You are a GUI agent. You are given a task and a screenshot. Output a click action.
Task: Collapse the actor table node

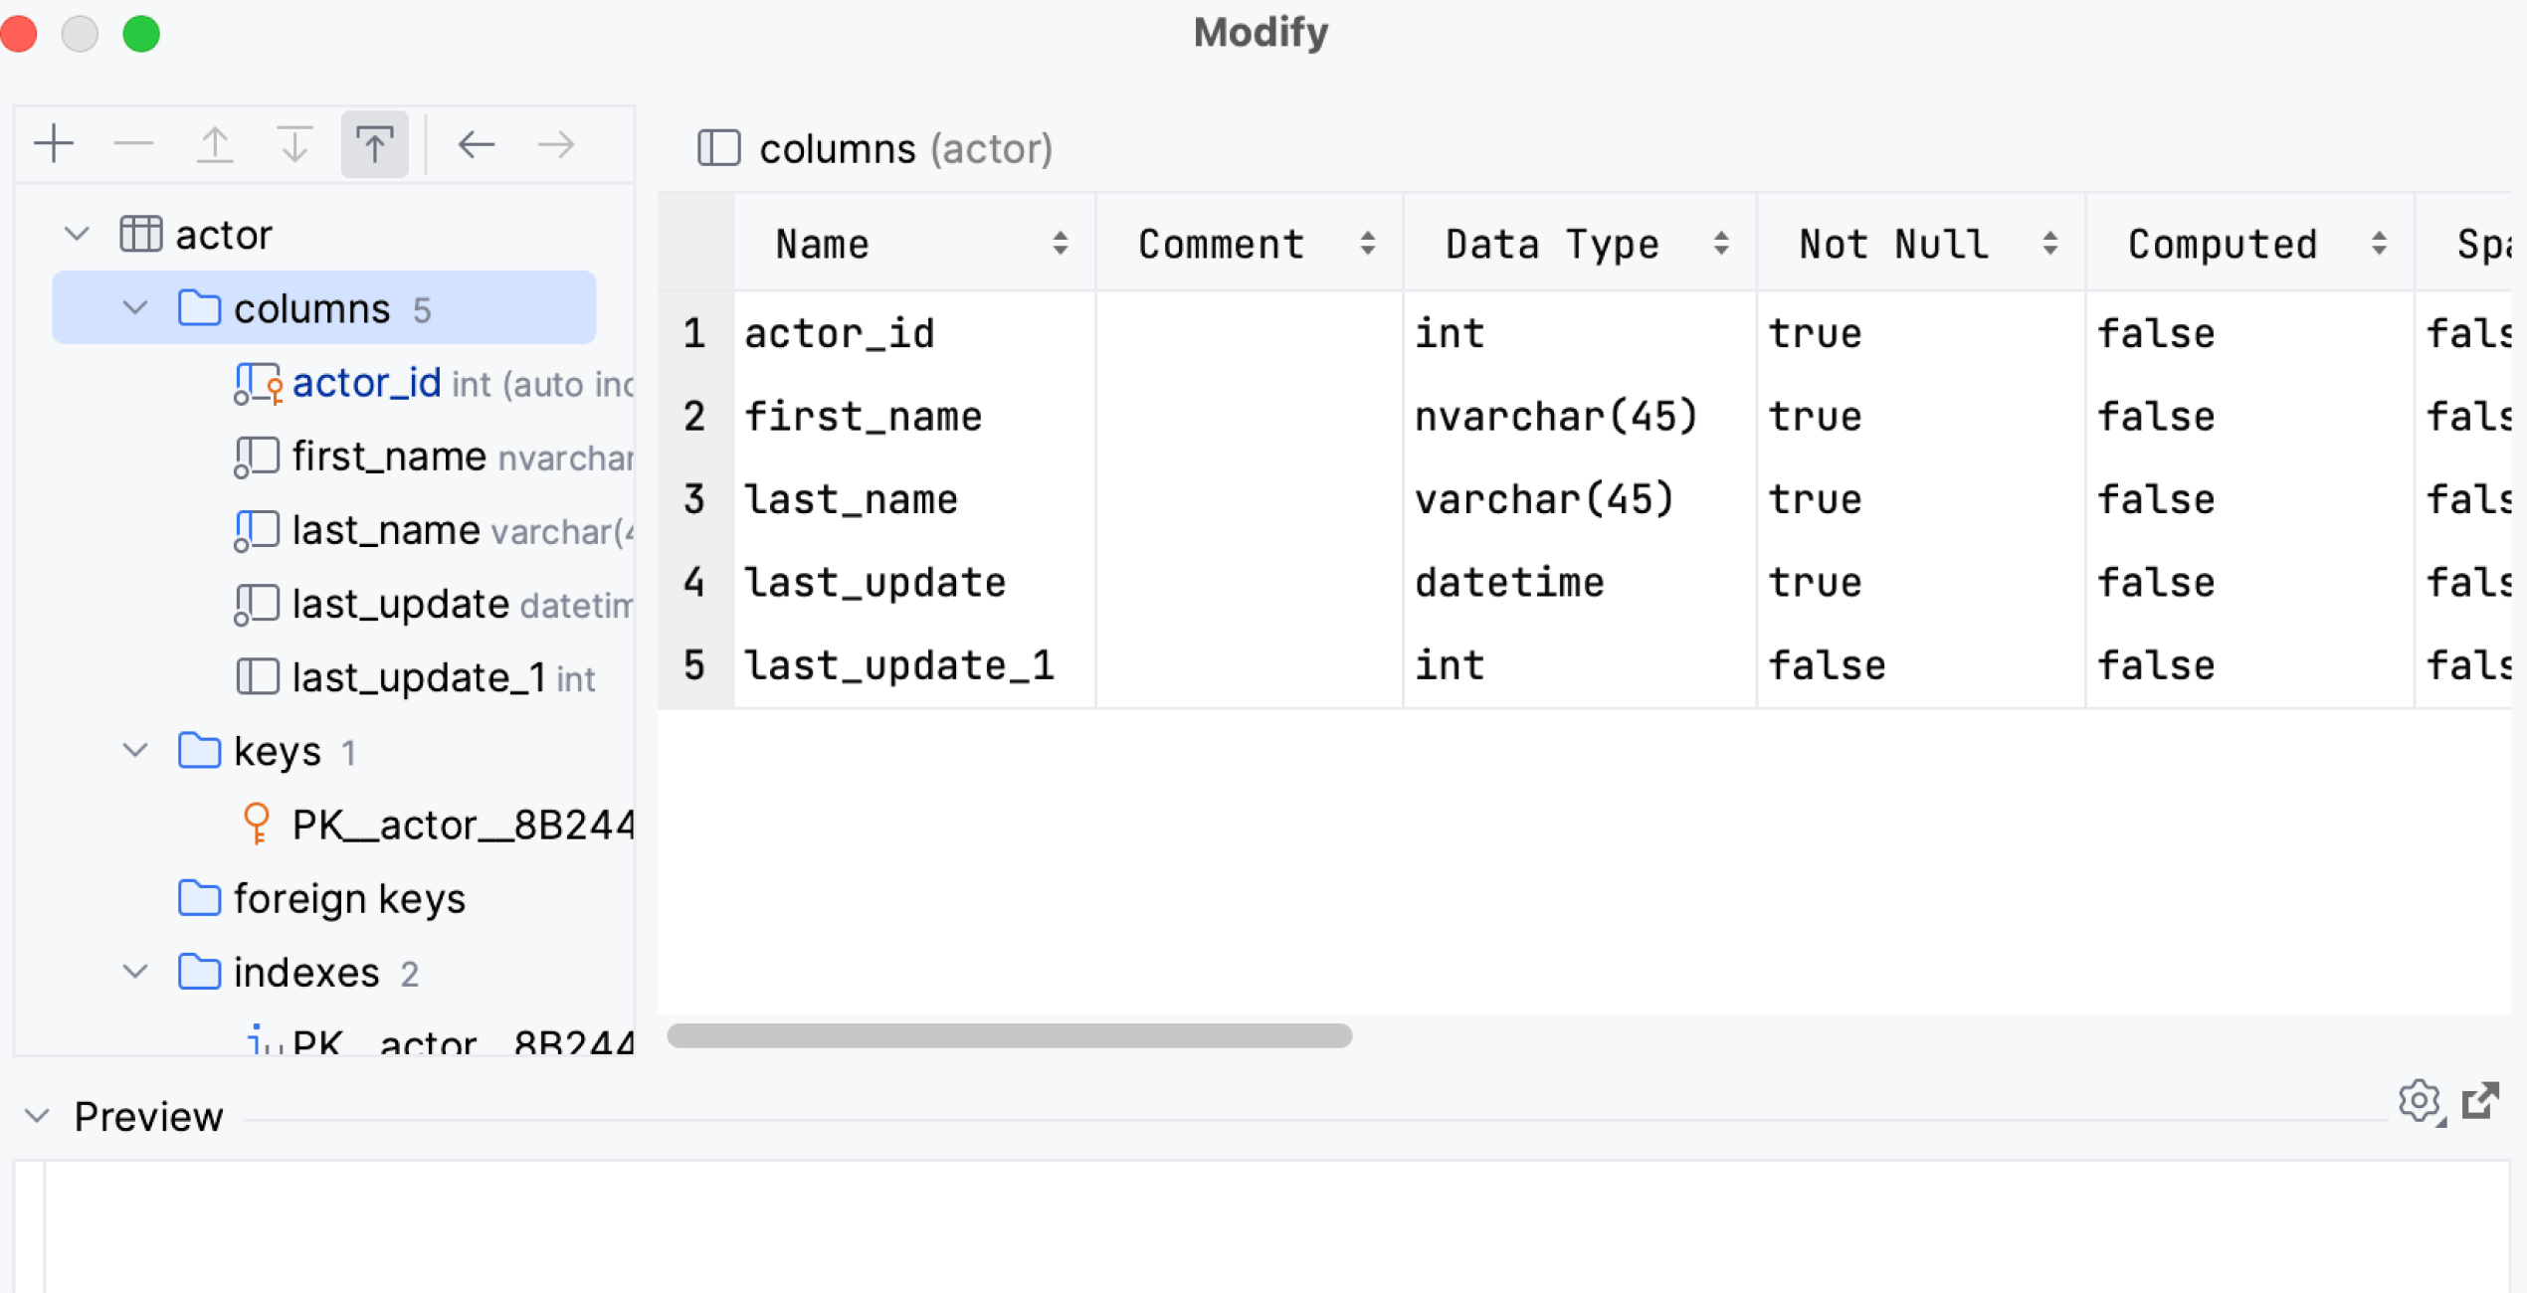[x=77, y=235]
